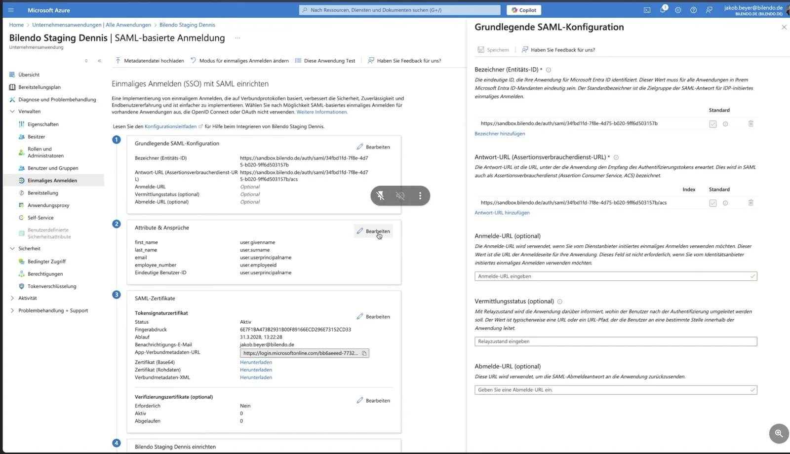
Task: Delete the Bezeichner URL entry with the trash icon
Action: (x=750, y=124)
